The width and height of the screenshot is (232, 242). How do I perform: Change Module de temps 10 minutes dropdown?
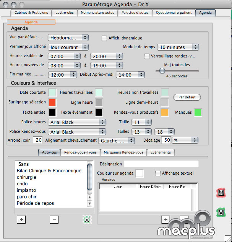[x=178, y=47]
